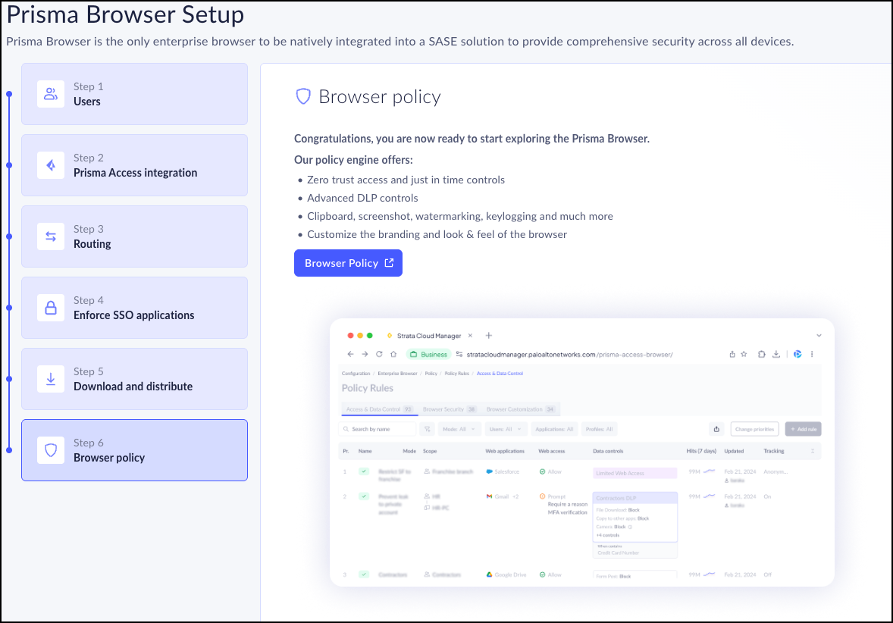Click the home icon in preview browser toolbar
The width and height of the screenshot is (893, 623).
point(393,354)
